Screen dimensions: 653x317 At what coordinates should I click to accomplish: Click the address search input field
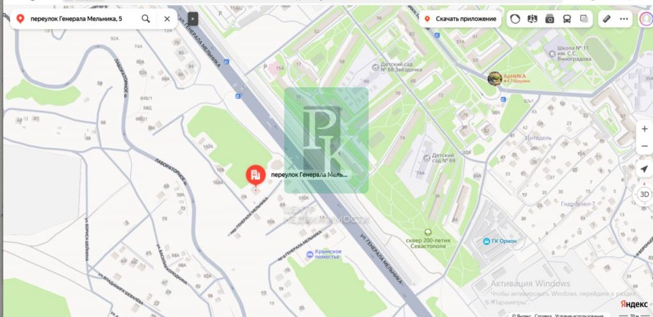click(x=82, y=18)
